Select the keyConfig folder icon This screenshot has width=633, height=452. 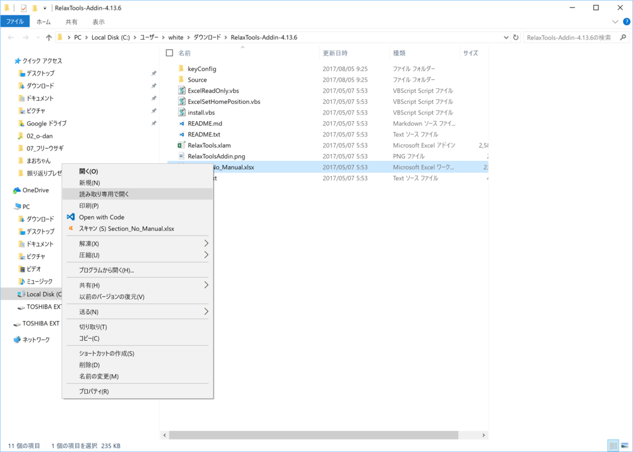182,69
